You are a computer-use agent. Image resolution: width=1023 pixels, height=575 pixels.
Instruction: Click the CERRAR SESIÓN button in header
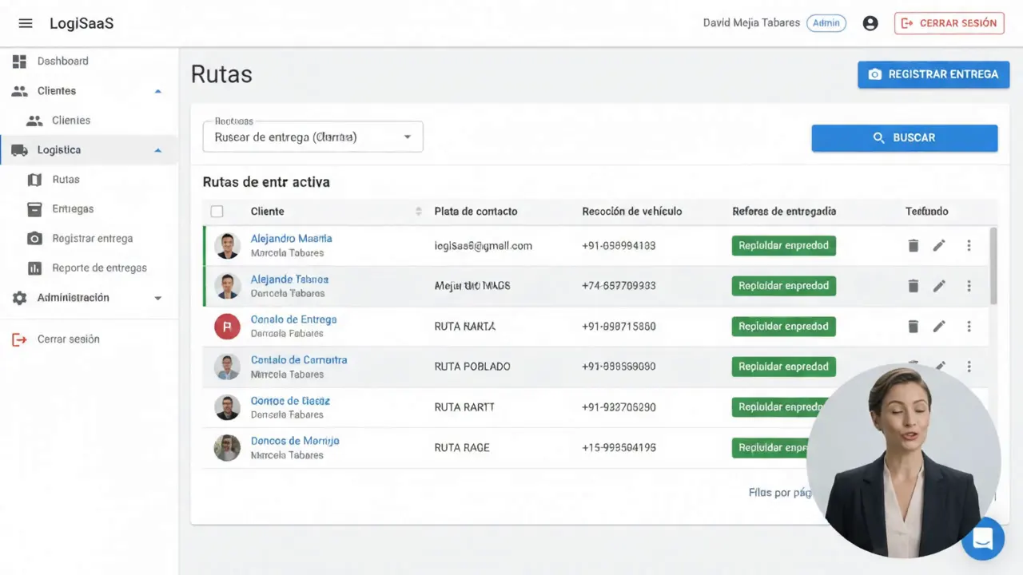(x=949, y=23)
